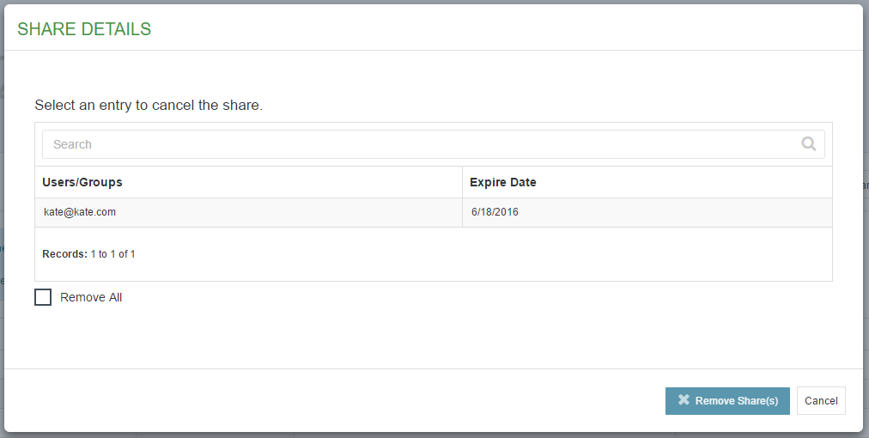
Task: Click the Records 1 to 1 of 1 text
Action: [88, 254]
